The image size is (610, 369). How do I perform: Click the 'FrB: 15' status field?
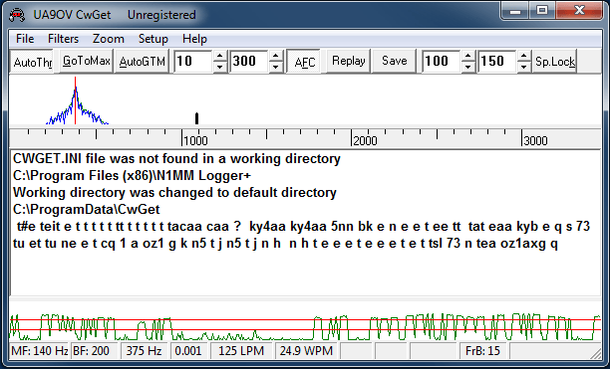click(x=482, y=351)
